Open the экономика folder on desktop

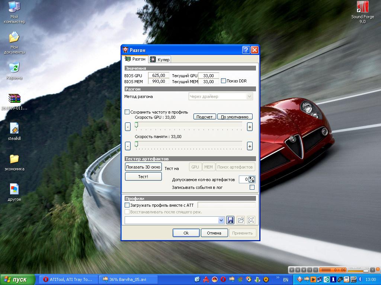[x=14, y=159]
